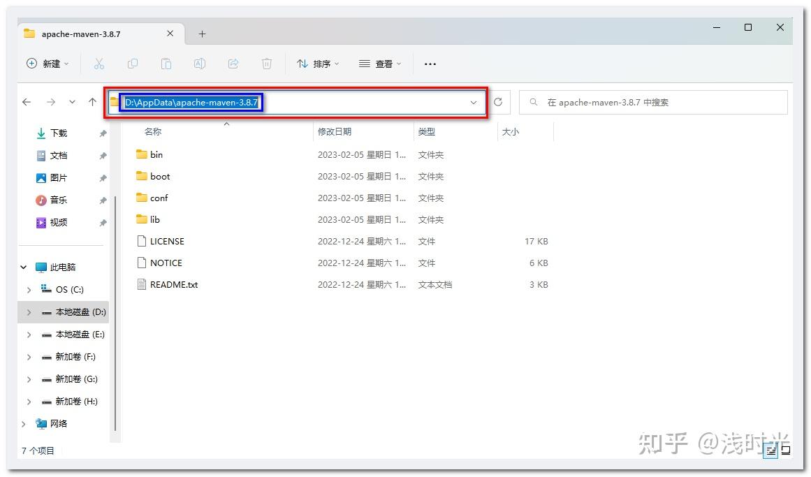Close the apache-maven-3.8.7 tab
The image size is (811, 477).
pyautogui.click(x=170, y=34)
